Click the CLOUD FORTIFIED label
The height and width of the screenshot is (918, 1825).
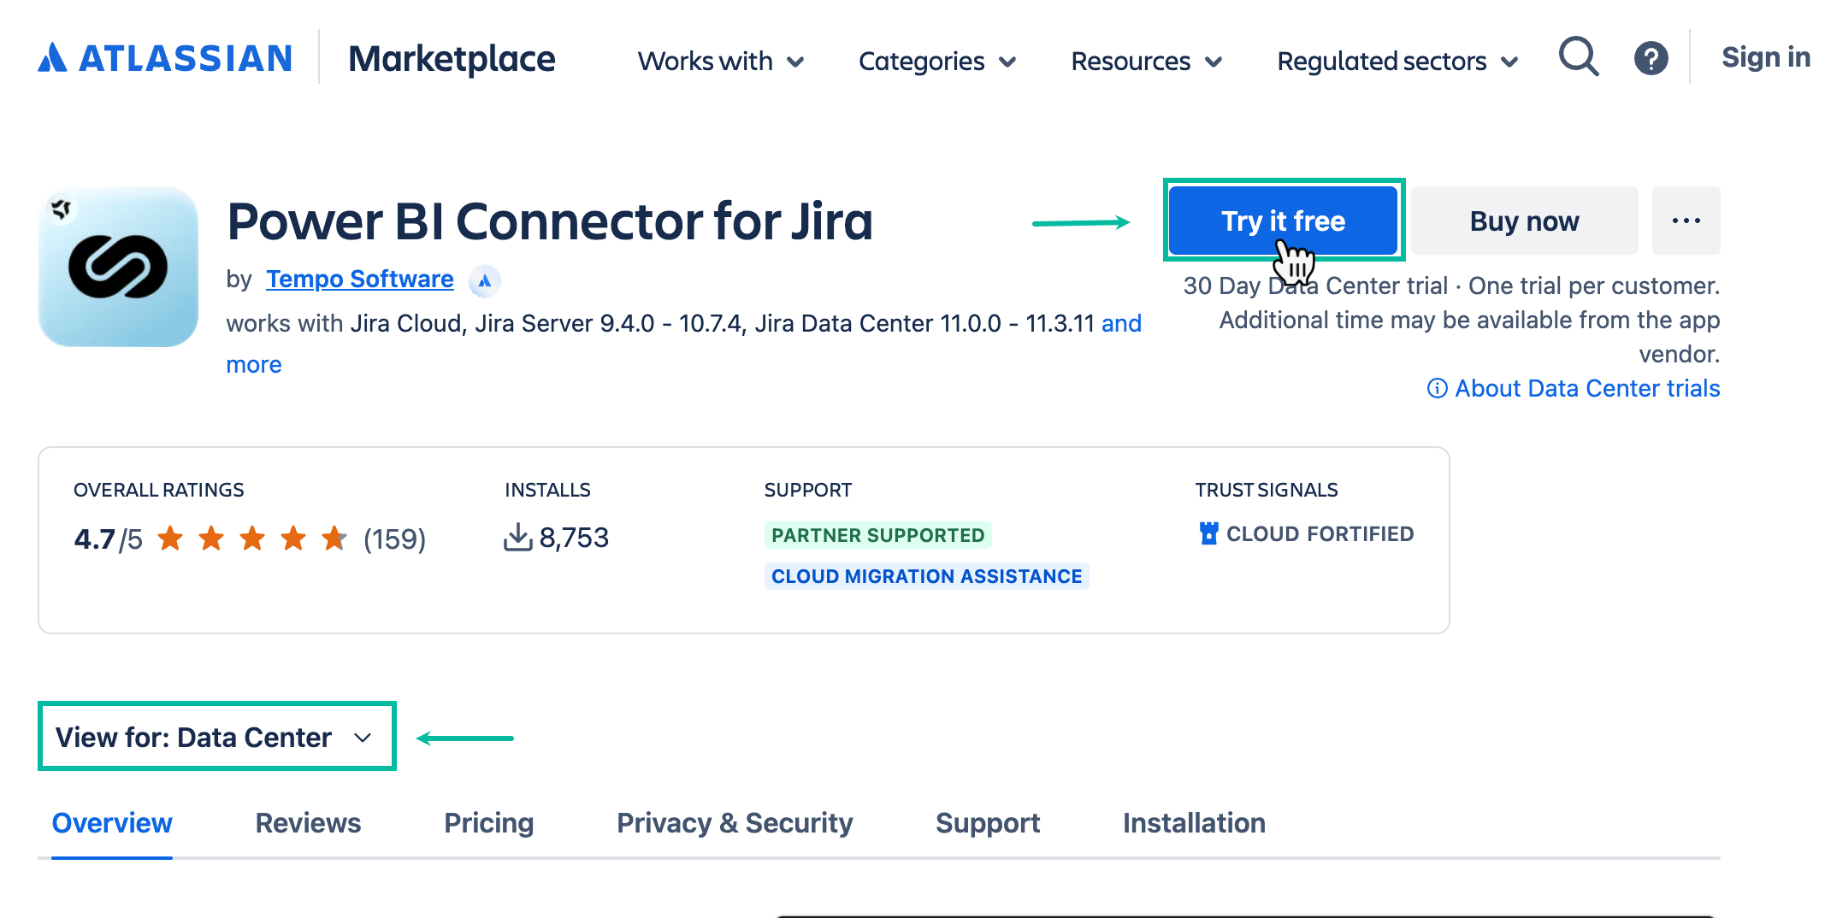click(x=1320, y=533)
